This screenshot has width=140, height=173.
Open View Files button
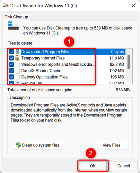click(x=112, y=145)
